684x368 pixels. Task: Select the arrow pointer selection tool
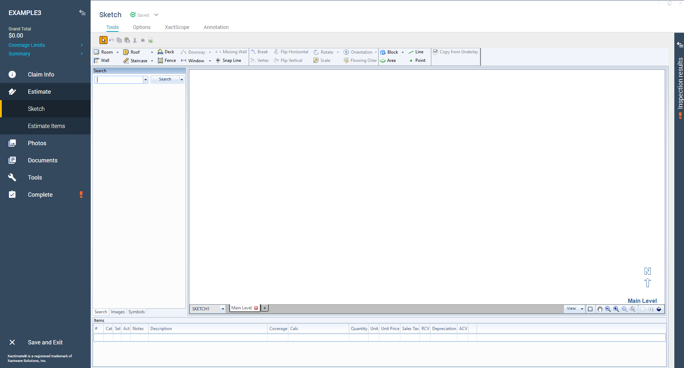[x=103, y=40]
